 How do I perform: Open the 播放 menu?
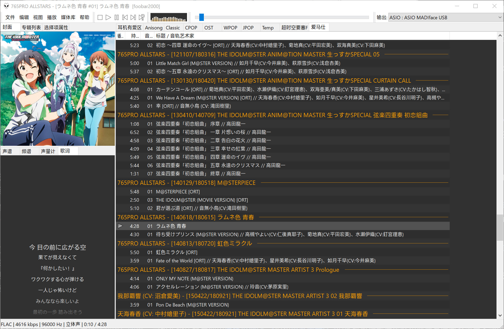pos(52,17)
